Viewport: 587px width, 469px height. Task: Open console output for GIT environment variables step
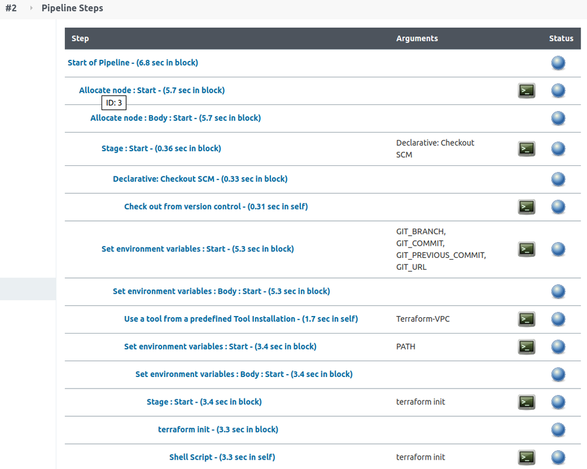click(526, 249)
